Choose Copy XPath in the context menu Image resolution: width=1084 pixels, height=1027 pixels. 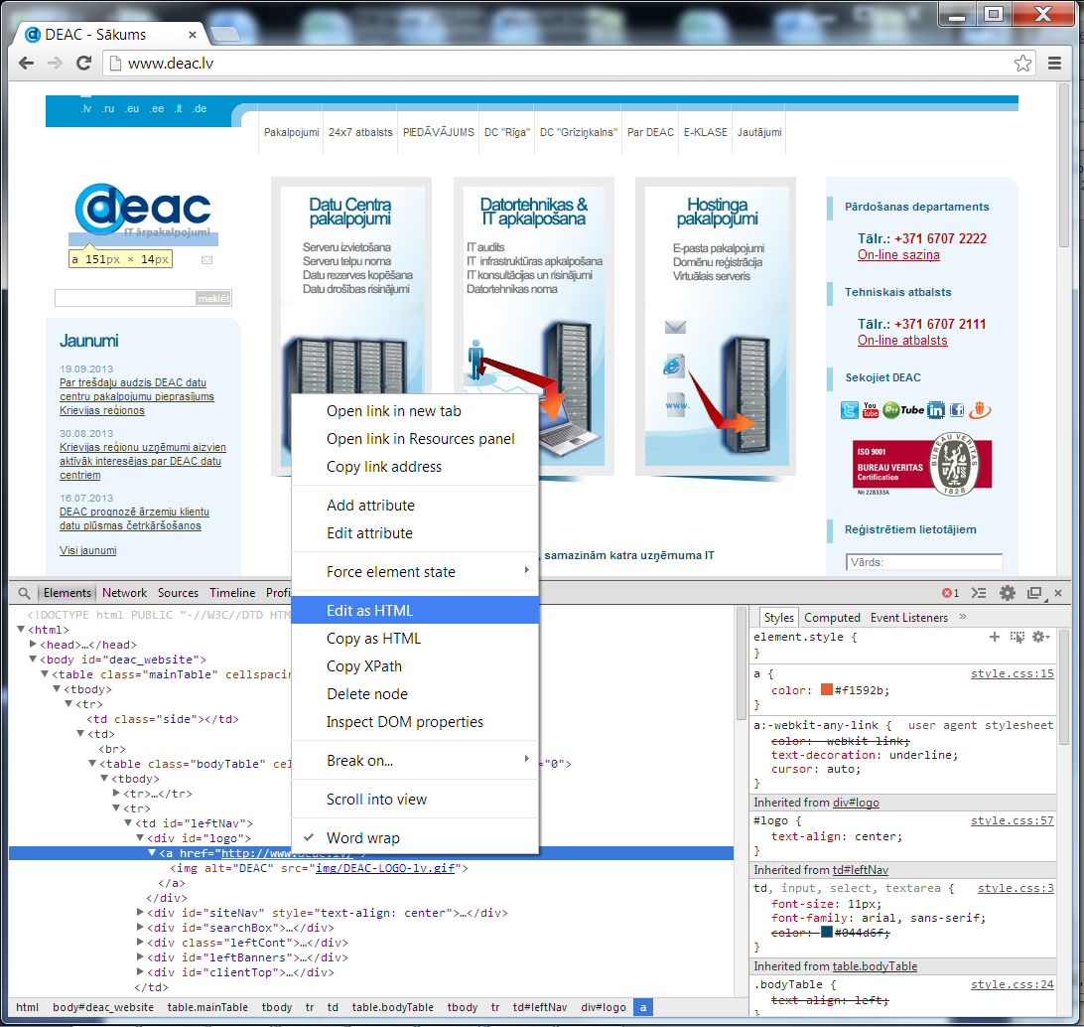(364, 666)
